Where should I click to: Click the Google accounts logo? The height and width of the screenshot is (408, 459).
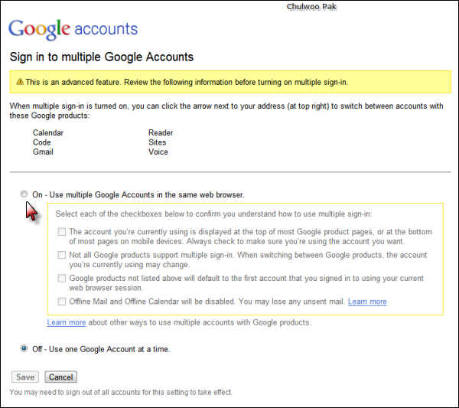[x=73, y=29]
